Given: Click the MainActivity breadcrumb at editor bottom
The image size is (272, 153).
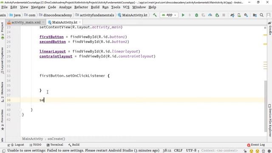Looking at the screenshot, I should pos(32,139).
